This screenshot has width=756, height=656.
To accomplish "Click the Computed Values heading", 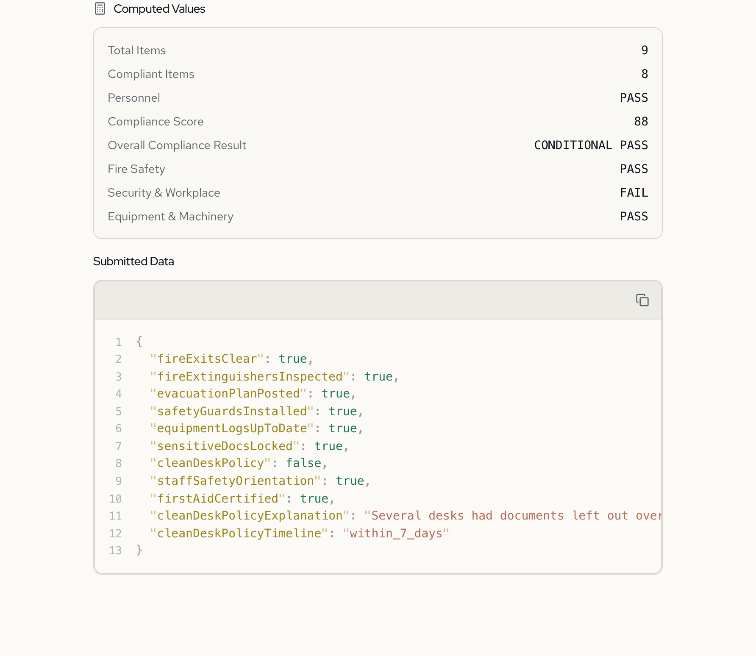I will tap(159, 8).
